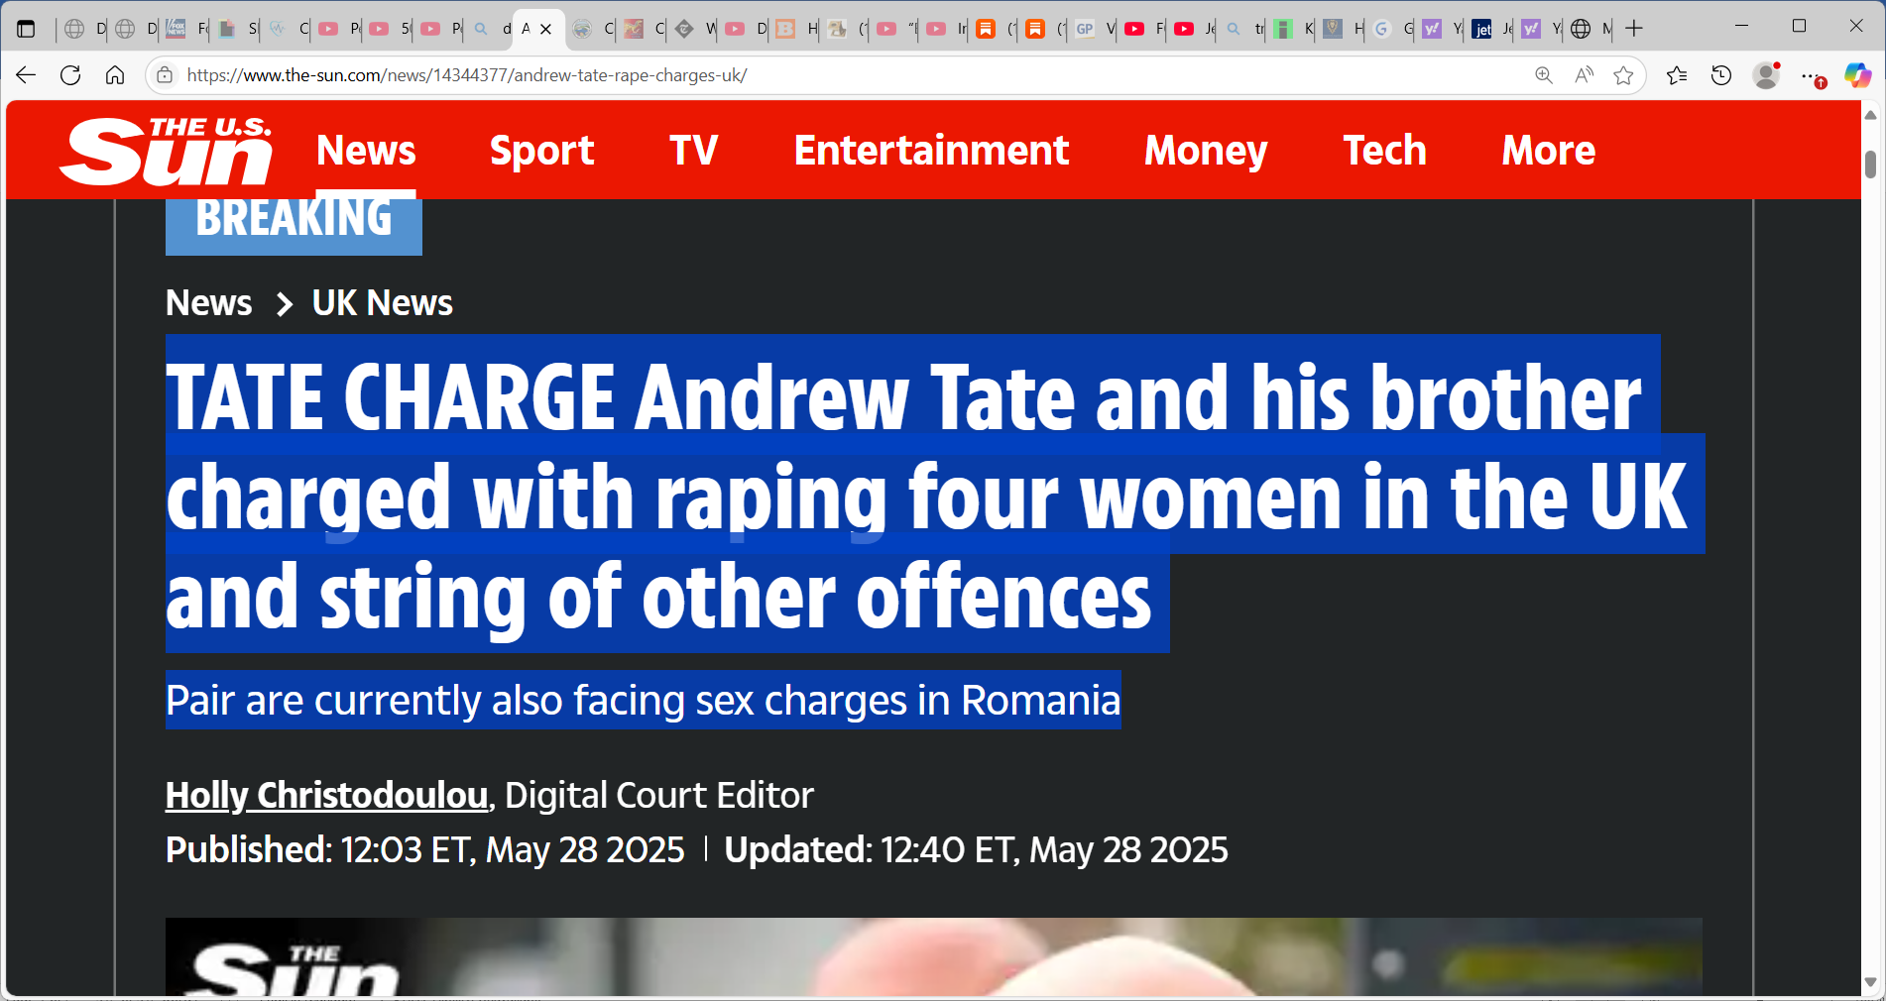The width and height of the screenshot is (1886, 1001).
Task: View site information via the lock icon
Action: coord(165,75)
